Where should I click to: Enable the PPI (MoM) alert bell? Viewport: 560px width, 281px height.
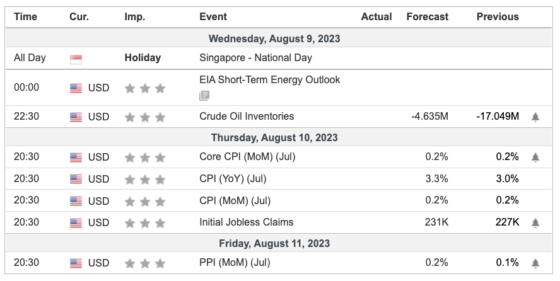pyautogui.click(x=535, y=263)
